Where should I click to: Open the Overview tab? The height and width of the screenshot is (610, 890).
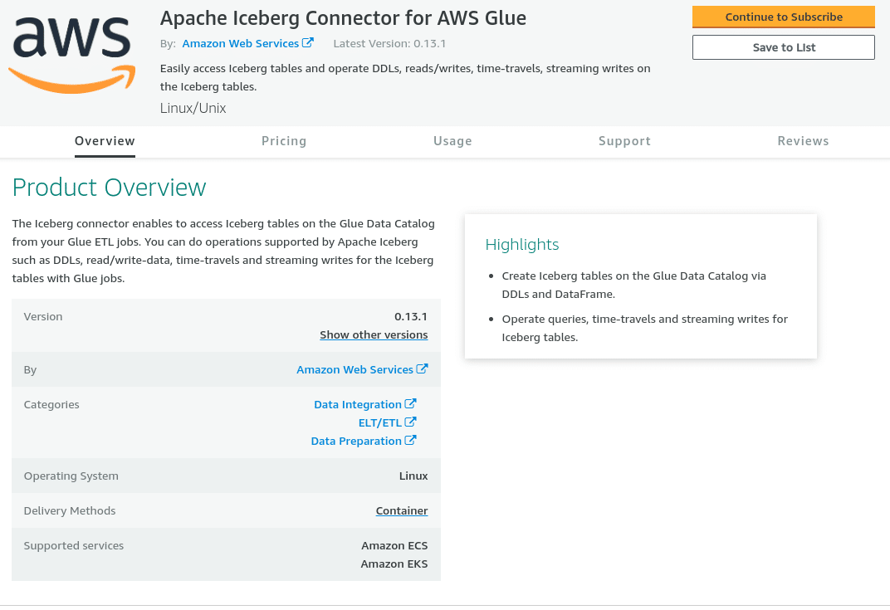tap(105, 141)
